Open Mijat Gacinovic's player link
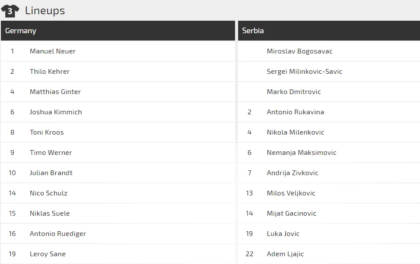The width and height of the screenshot is (420, 264). click(x=291, y=213)
